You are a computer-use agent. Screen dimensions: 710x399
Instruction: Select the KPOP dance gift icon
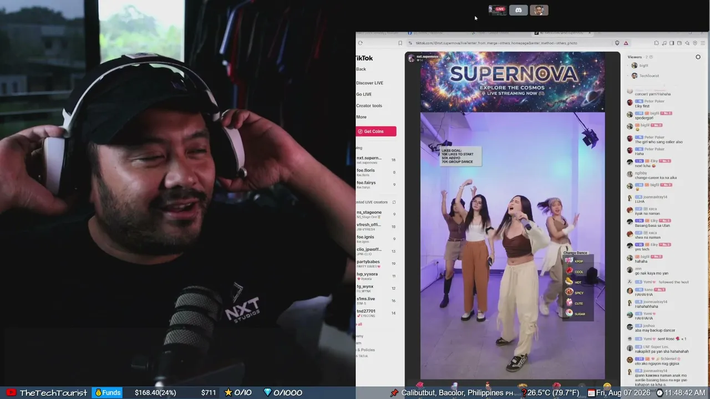tap(569, 261)
